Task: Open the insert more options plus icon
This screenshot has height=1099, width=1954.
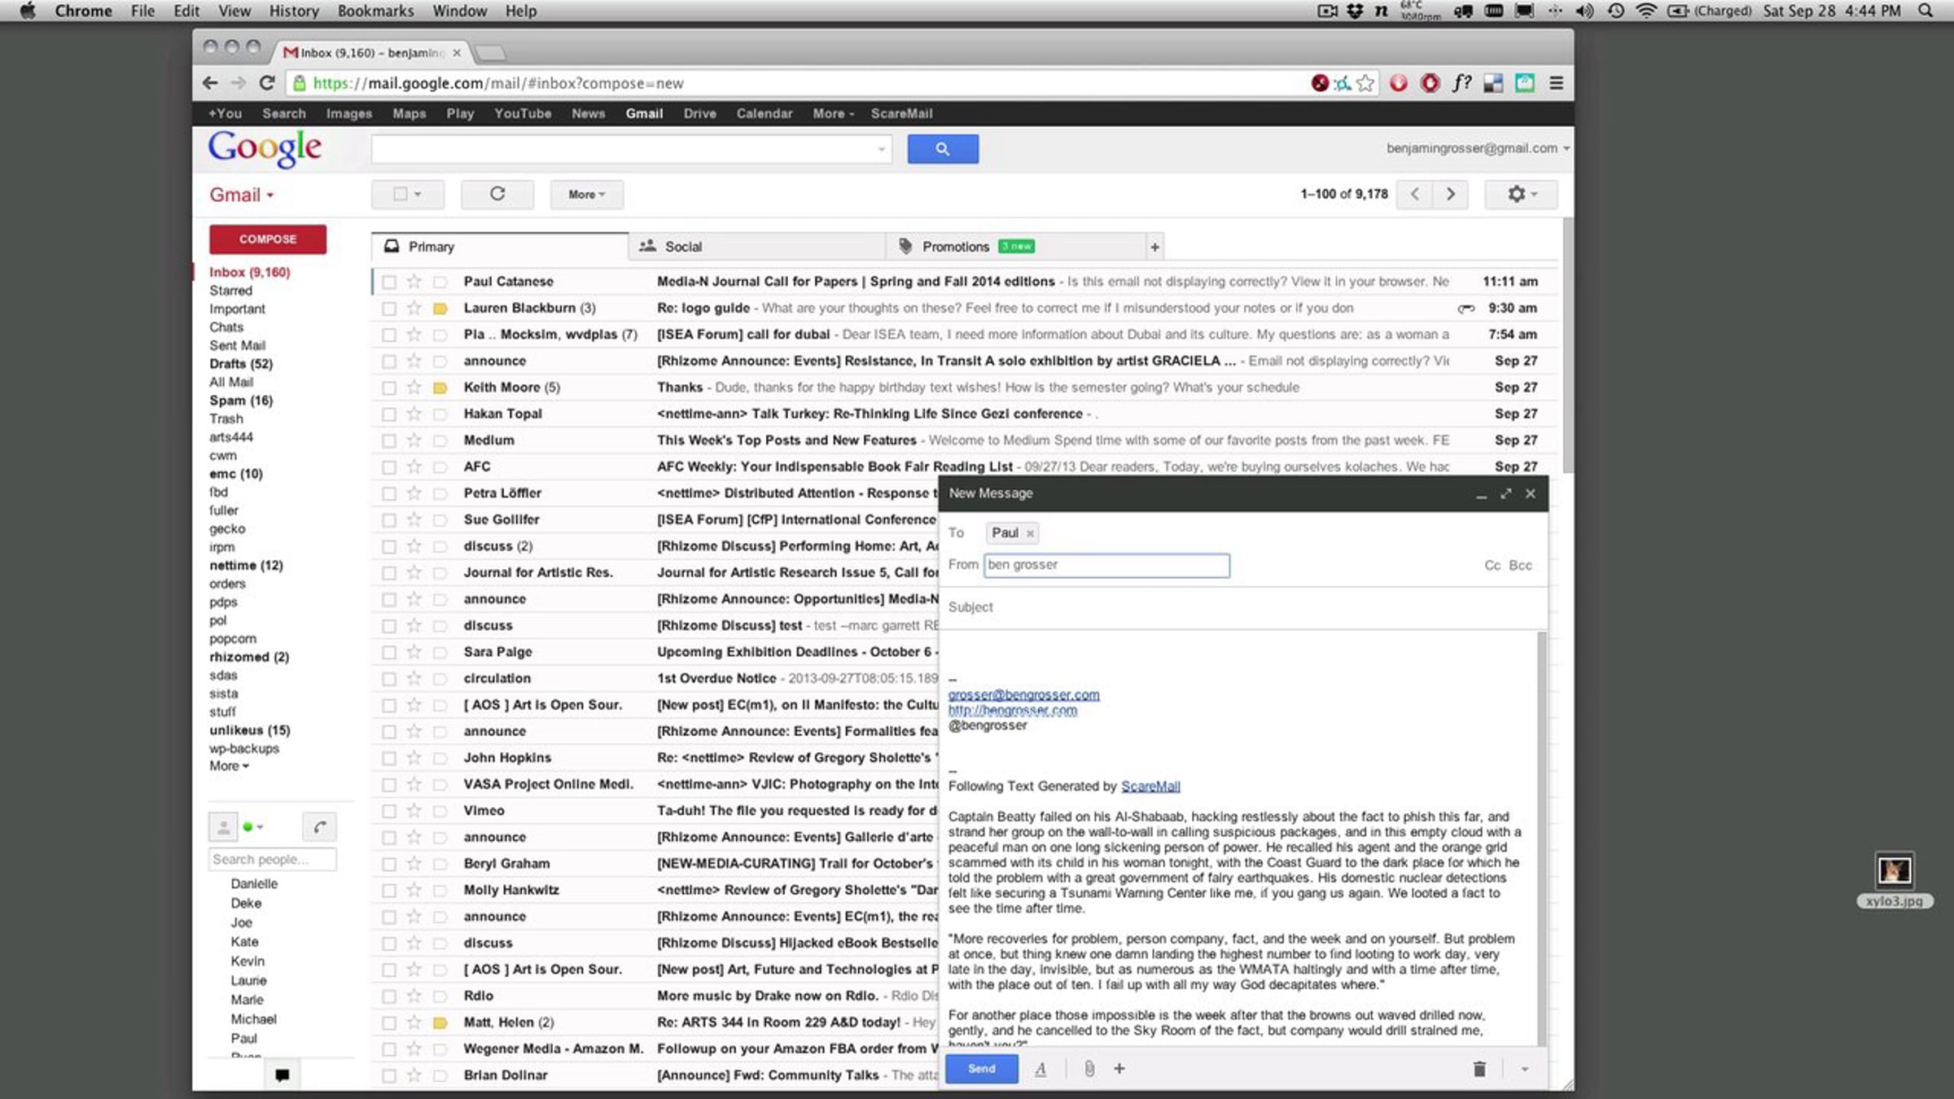Action: pyautogui.click(x=1119, y=1069)
